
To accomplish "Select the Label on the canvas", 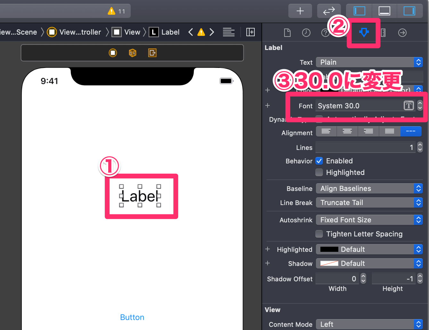I will 140,196.
